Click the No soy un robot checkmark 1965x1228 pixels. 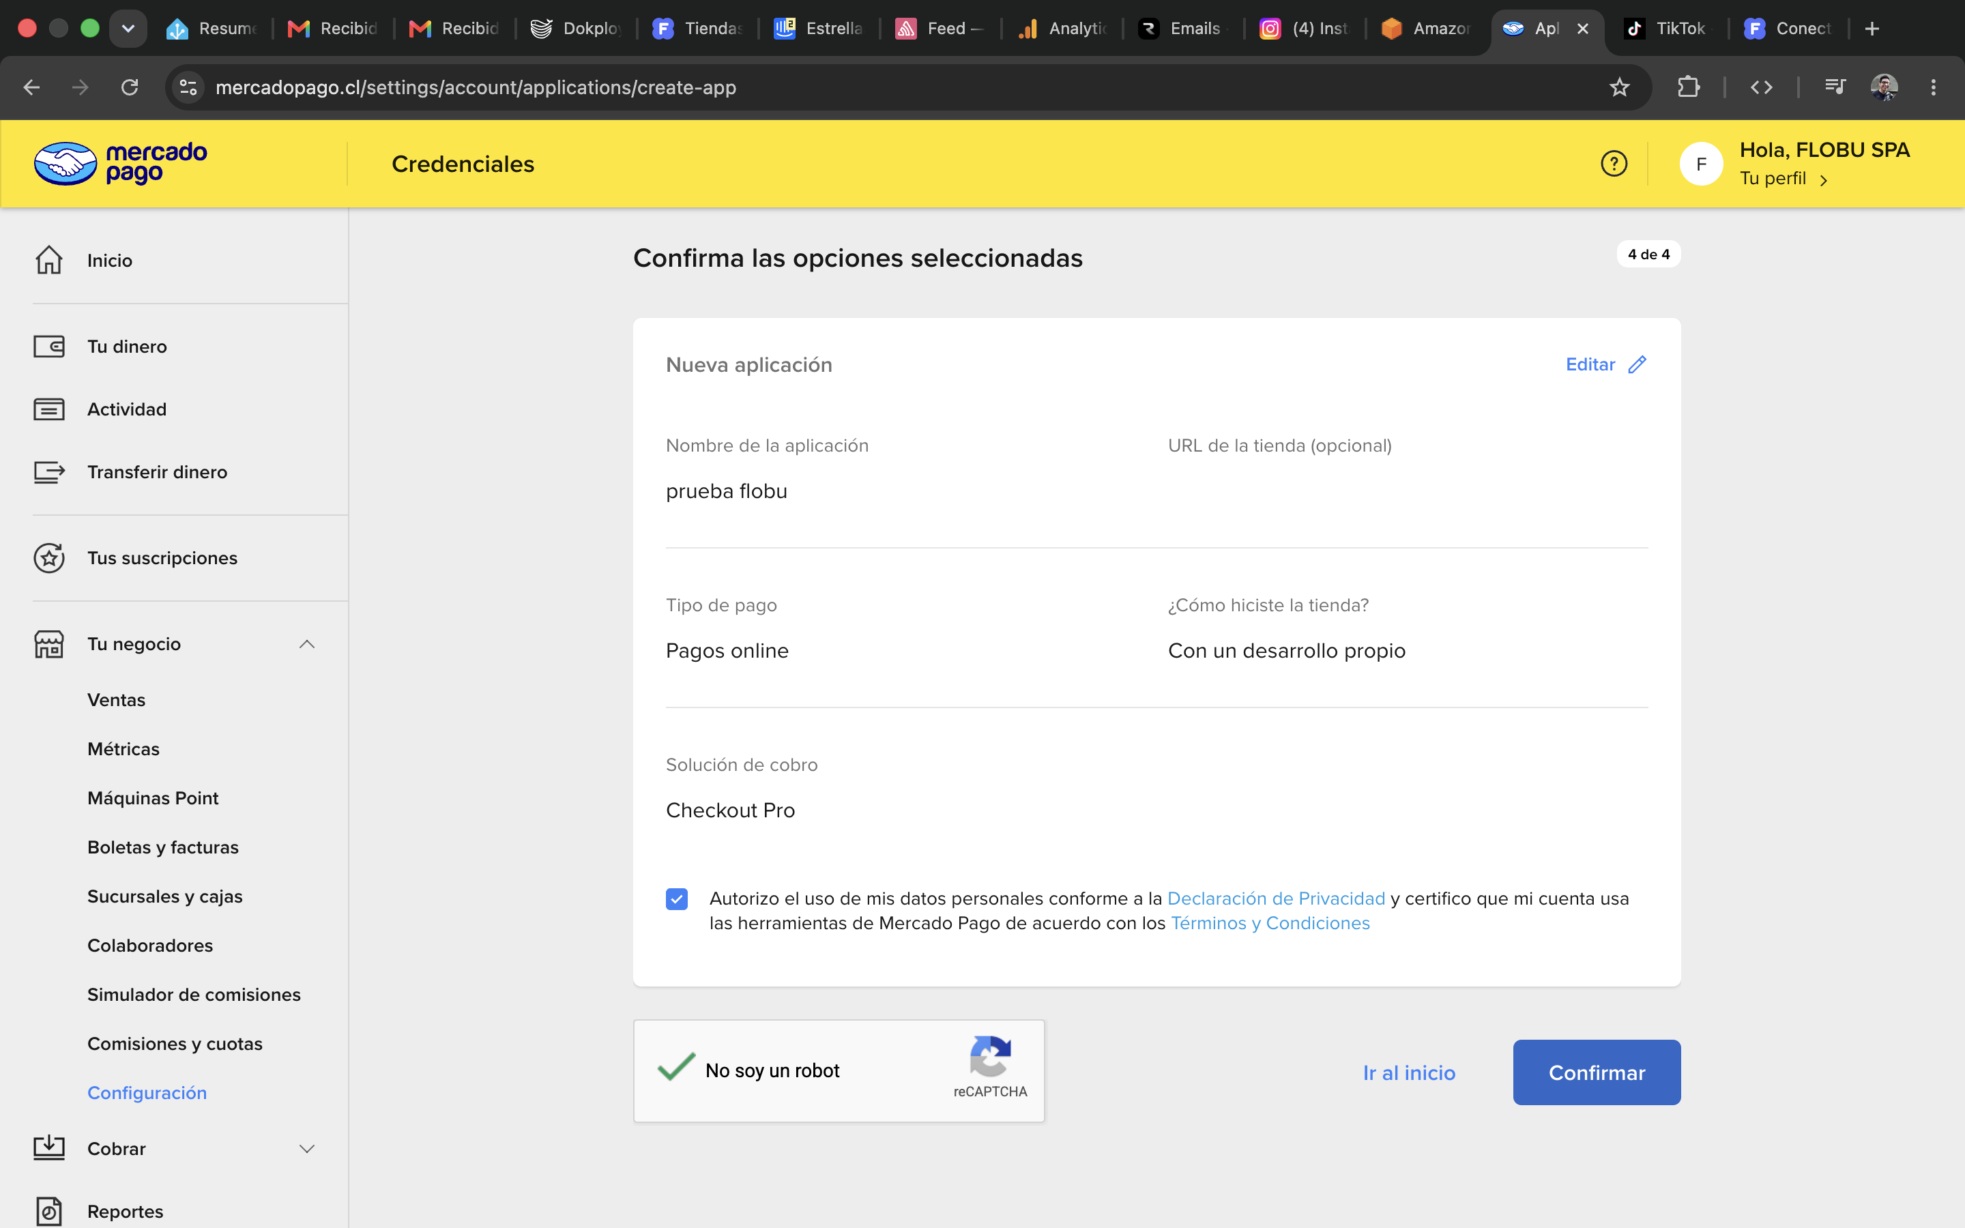[676, 1067]
